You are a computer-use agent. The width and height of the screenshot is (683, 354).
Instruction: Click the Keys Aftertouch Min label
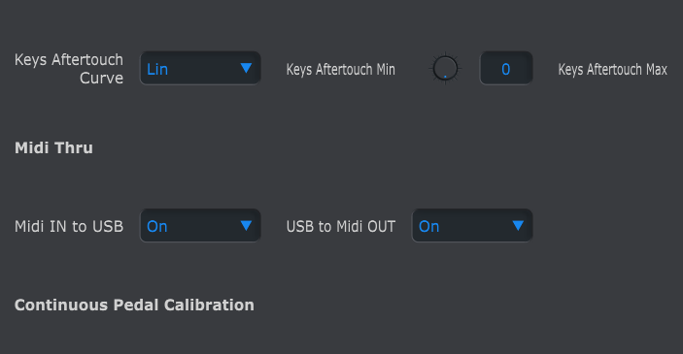tap(341, 70)
